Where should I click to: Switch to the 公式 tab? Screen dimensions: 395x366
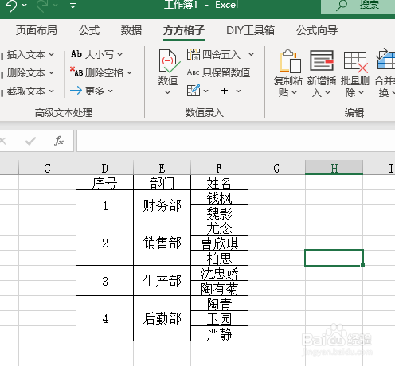click(89, 30)
